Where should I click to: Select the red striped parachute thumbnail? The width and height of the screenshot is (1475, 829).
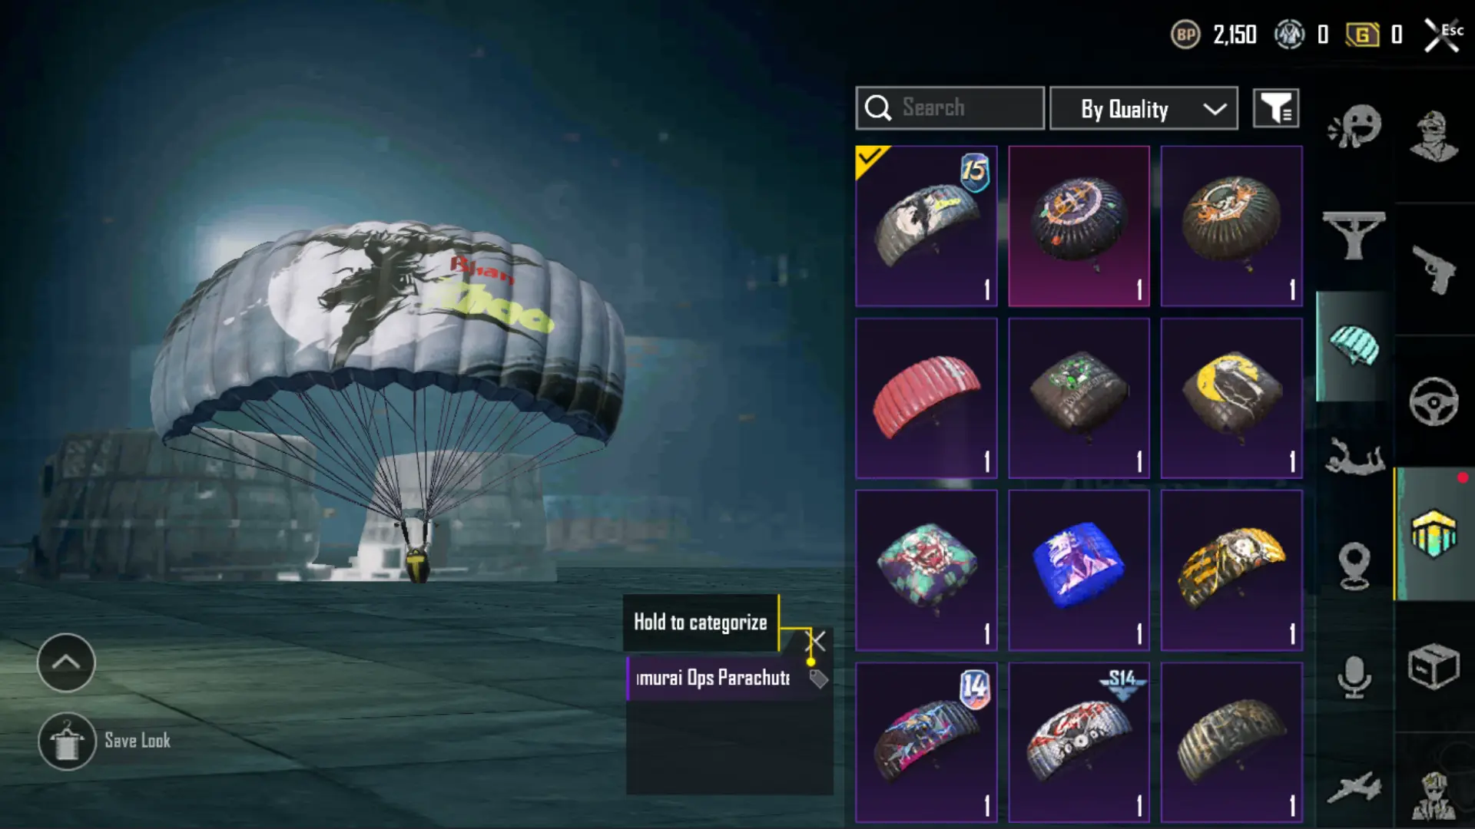(926, 398)
